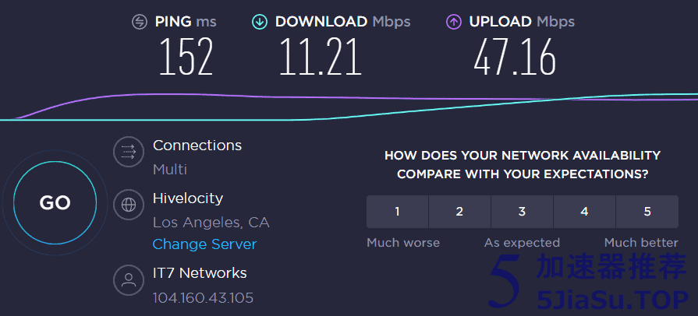698x316 pixels.
Task: Rate network availability as 1
Action: coord(397,212)
